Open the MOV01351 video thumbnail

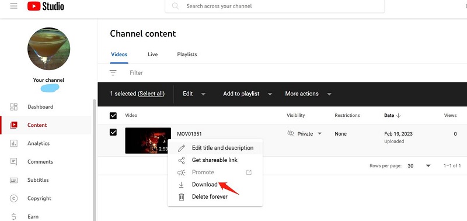coord(148,140)
